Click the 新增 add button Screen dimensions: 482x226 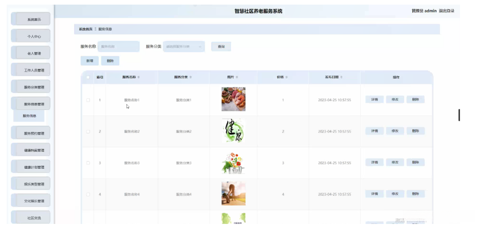[x=90, y=61]
